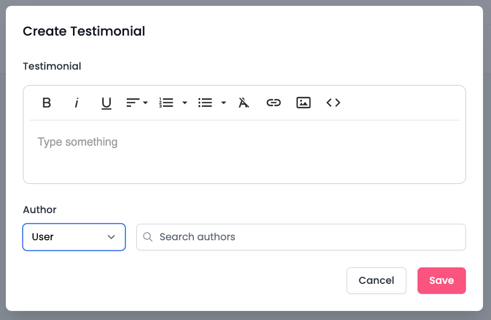Click the Author field label
Viewport: 491px width, 320px height.
point(40,209)
